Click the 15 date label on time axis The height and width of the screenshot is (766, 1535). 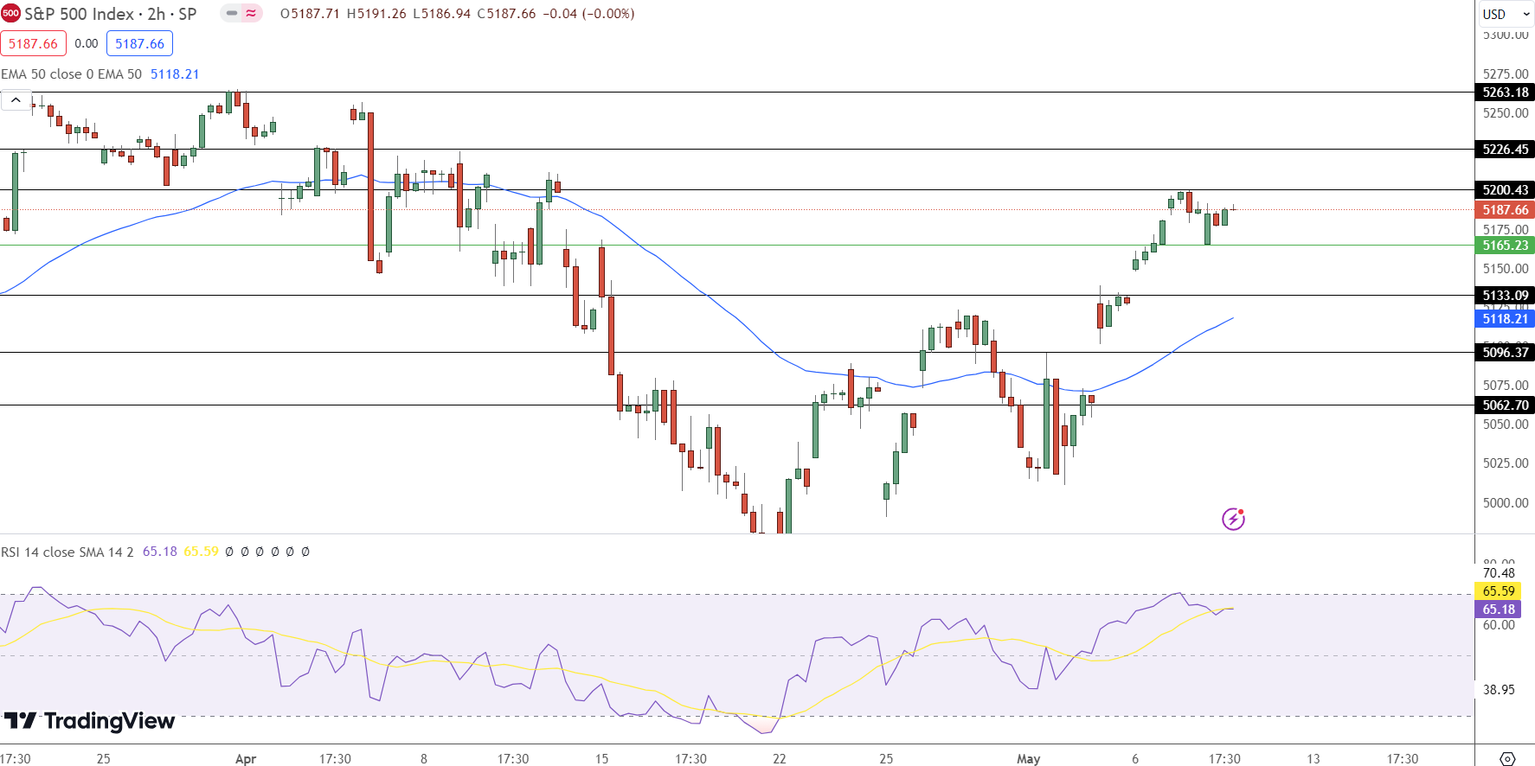[x=601, y=759]
